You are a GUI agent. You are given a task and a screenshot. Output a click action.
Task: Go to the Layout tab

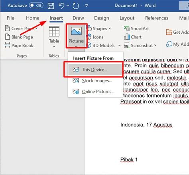coord(127,18)
